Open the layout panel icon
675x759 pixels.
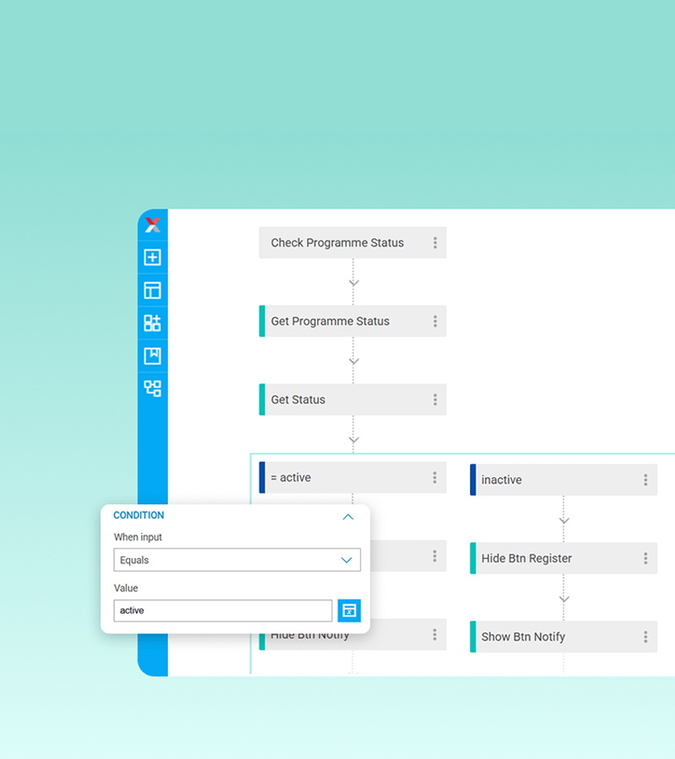152,289
